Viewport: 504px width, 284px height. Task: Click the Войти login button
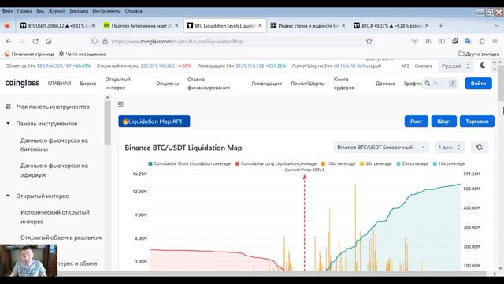point(478,84)
